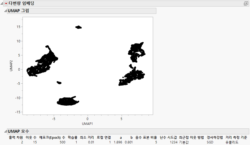This screenshot has height=145, width=250.
Task: Click the 에포크(Epoch) 수 column header
Action: [x=52, y=137]
